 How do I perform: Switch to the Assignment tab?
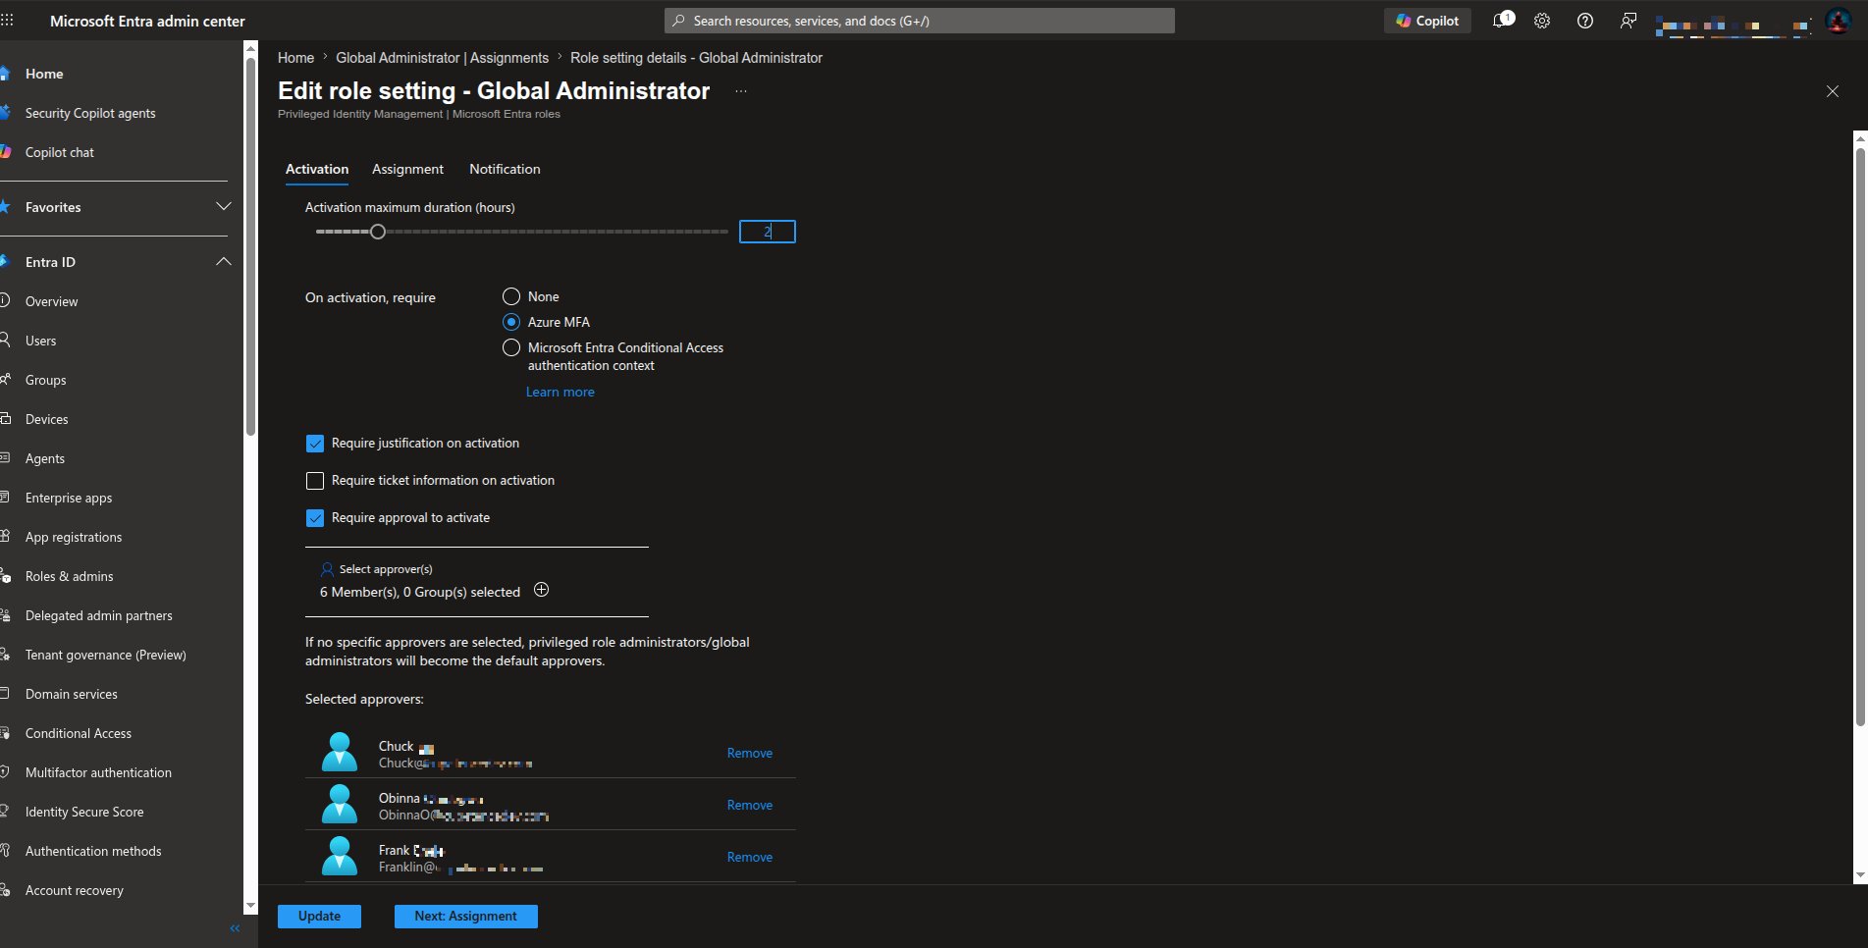(407, 170)
